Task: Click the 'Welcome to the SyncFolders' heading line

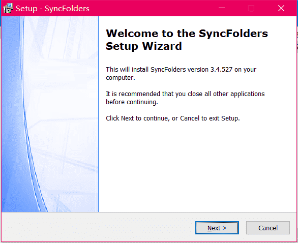Action: [187, 34]
